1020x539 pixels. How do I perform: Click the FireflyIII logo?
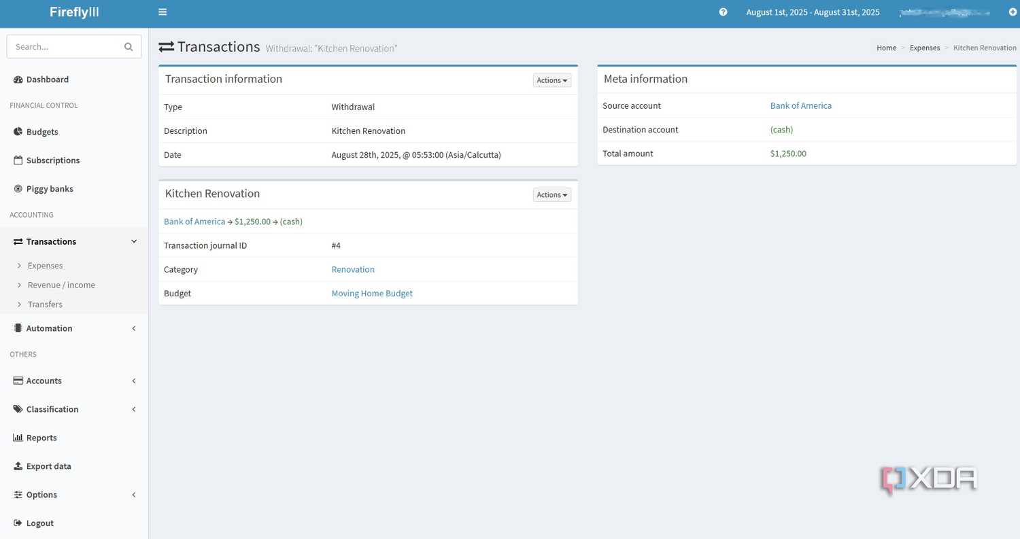pyautogui.click(x=74, y=12)
